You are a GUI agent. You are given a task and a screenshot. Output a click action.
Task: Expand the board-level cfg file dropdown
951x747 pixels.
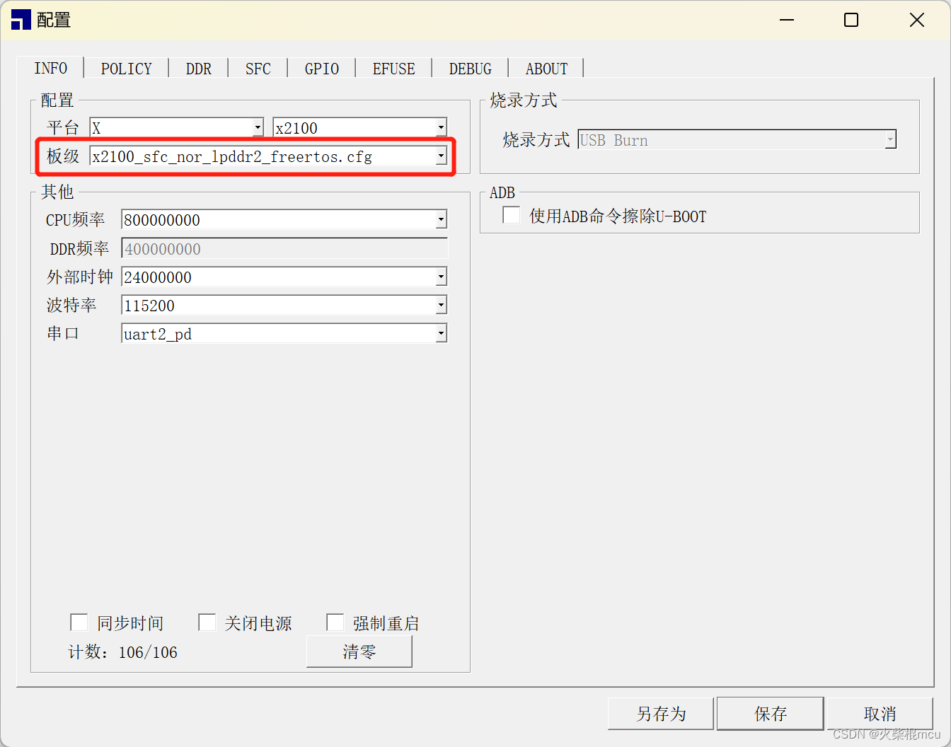[268, 156]
